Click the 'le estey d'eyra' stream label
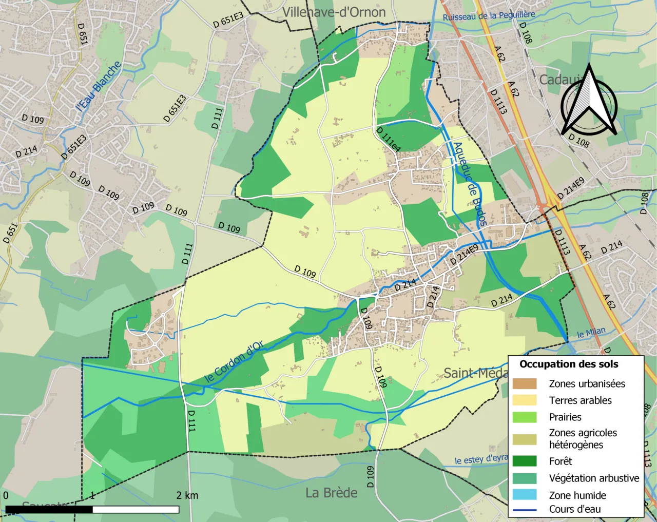This screenshot has height=522, width=657. [x=481, y=459]
